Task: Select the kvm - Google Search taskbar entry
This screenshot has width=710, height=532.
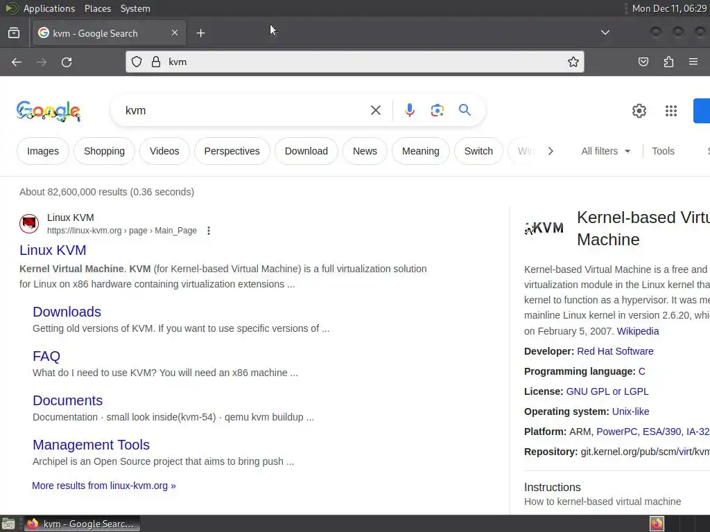Action: (x=82, y=524)
